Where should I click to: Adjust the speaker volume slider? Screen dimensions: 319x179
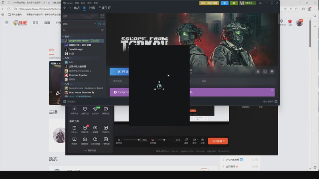[164, 140]
